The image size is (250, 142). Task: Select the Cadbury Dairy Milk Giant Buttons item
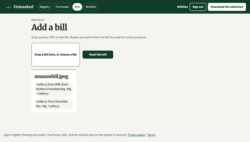click(x=54, y=89)
